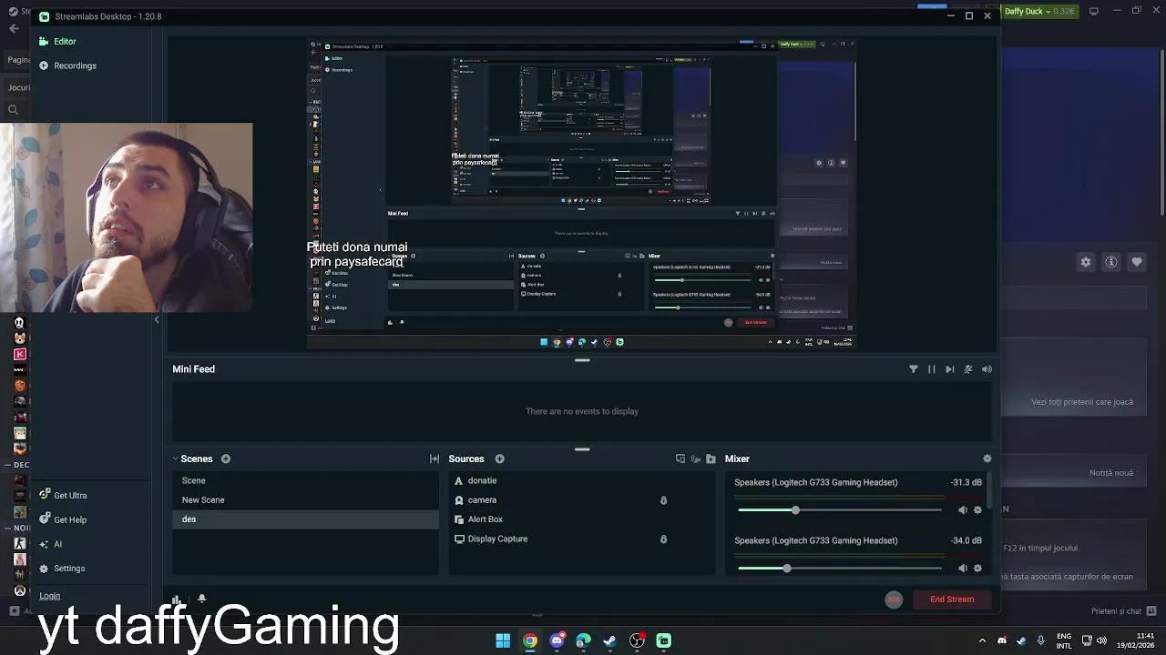Image resolution: width=1166 pixels, height=655 pixels.
Task: Collapse the sidebar with the chevron arrow
Action: (156, 319)
